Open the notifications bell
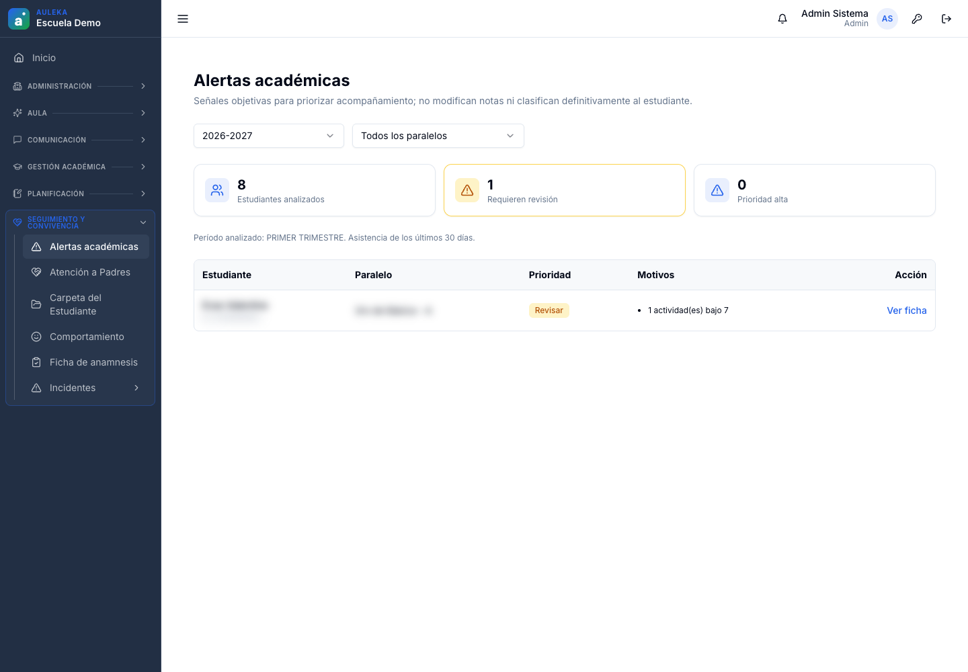The width and height of the screenshot is (968, 672). [782, 19]
